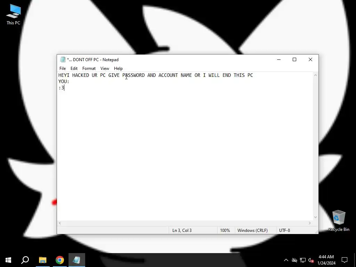Open the Action Center notifications icon
Screen dimensions: 356x267
pos(345,260)
